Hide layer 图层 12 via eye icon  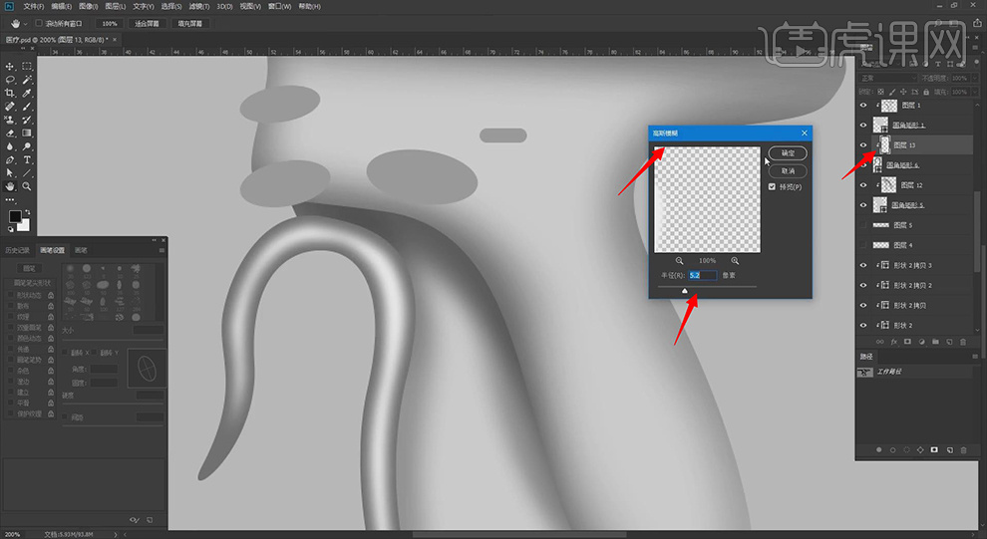coord(863,185)
